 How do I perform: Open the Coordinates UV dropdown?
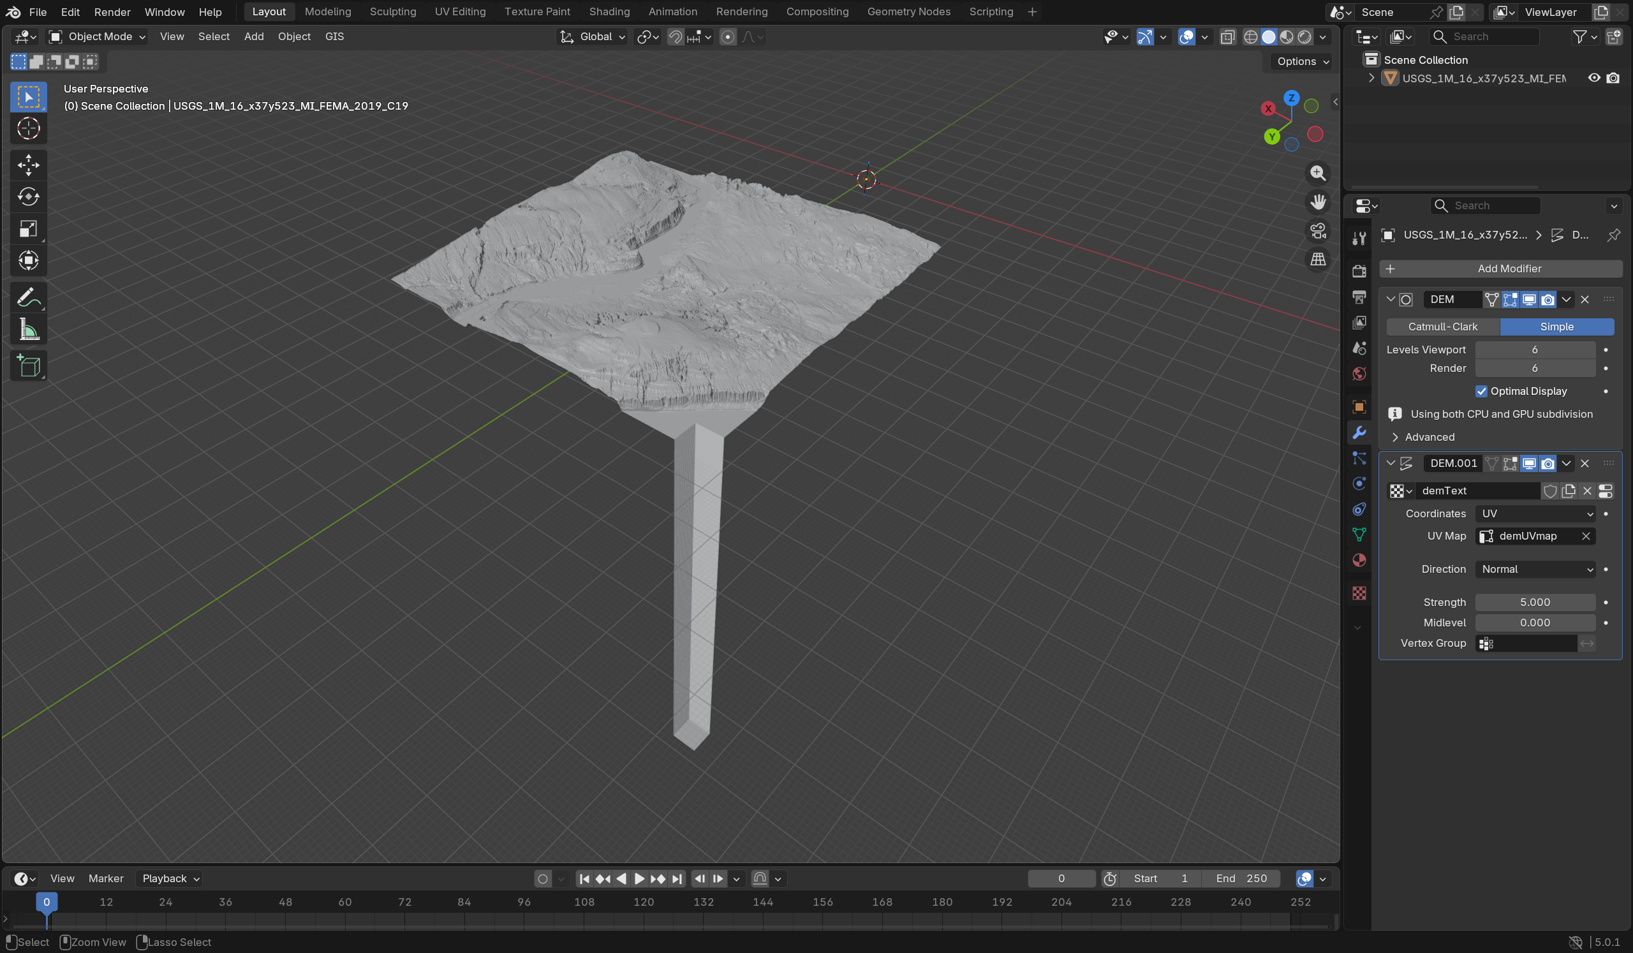1535,513
